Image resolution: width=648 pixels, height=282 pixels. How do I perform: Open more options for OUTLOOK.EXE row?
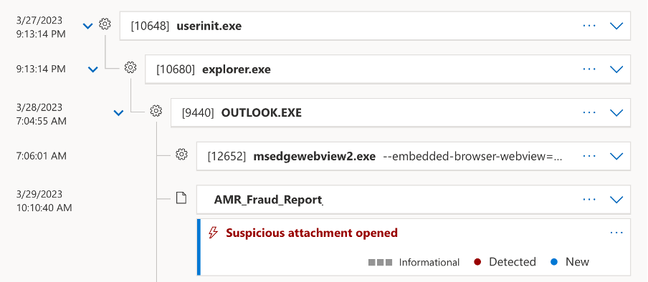pos(589,112)
